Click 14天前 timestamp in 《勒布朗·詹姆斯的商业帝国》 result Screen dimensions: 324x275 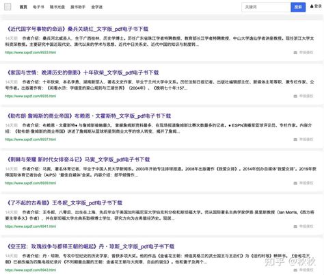point(12,125)
